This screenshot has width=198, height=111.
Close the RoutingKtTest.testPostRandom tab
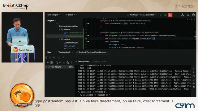pyautogui.click(x=108, y=52)
